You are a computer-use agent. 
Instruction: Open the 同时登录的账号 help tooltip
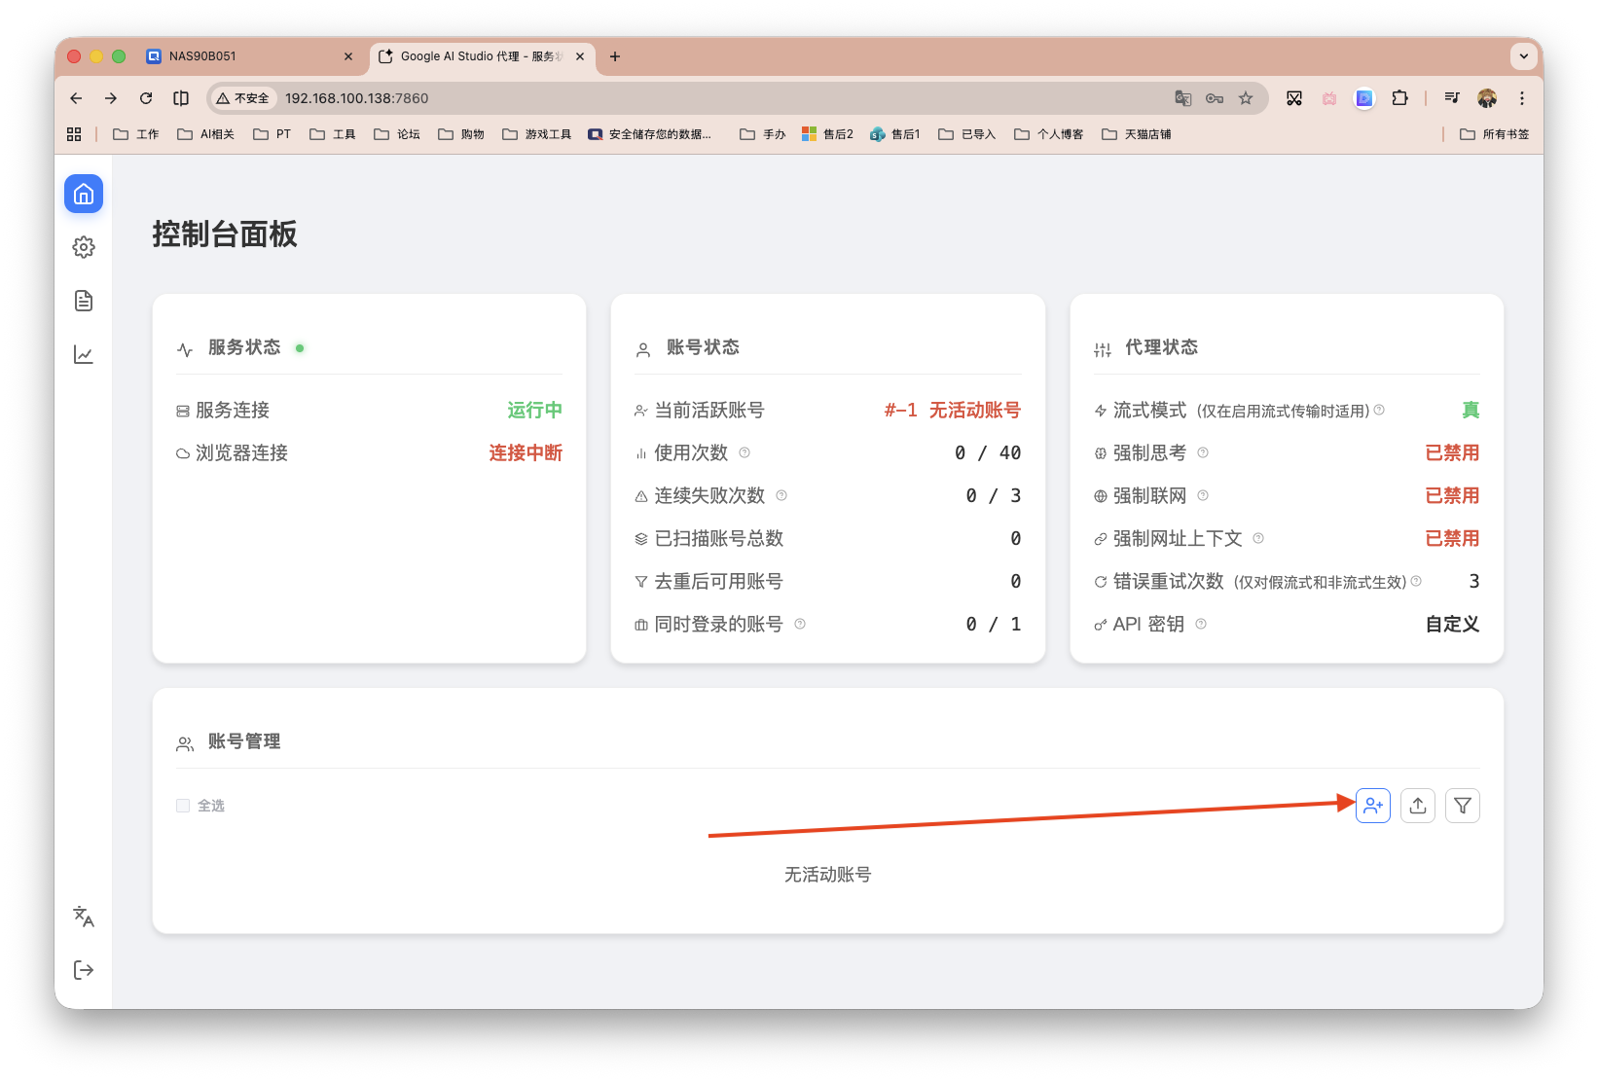point(799,624)
